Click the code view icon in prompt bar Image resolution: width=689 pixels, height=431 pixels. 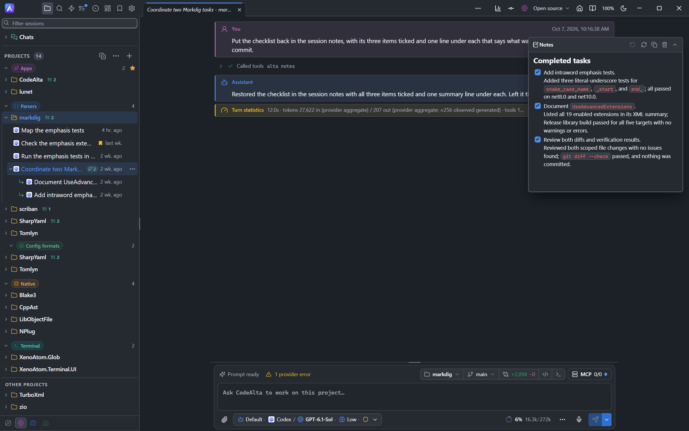[545, 374]
